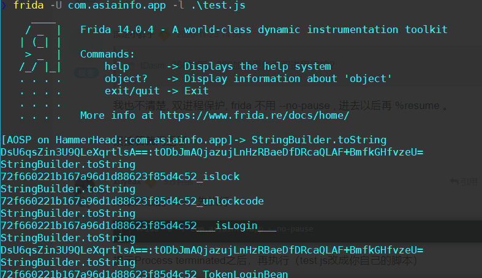Open the https://www.frida.re/docs/home/ link

255,116
